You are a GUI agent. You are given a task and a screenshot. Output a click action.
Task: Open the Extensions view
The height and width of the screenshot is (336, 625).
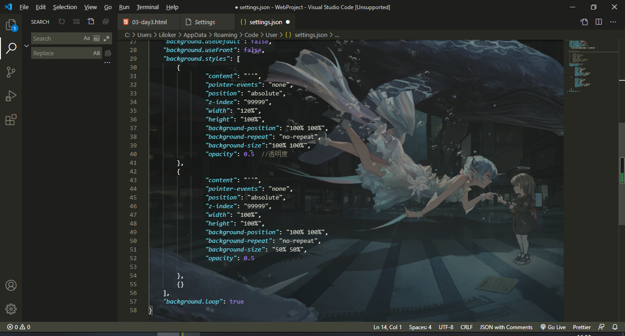(x=11, y=120)
